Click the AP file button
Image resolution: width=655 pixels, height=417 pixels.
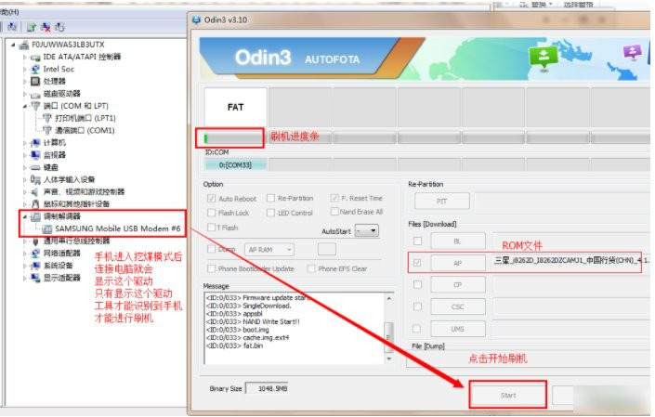coord(458,264)
